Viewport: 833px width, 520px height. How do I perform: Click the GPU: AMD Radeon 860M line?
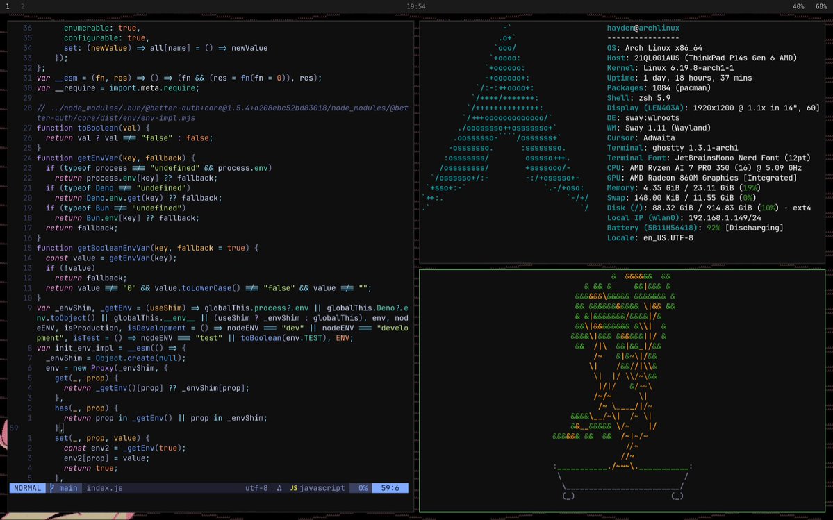[702, 178]
